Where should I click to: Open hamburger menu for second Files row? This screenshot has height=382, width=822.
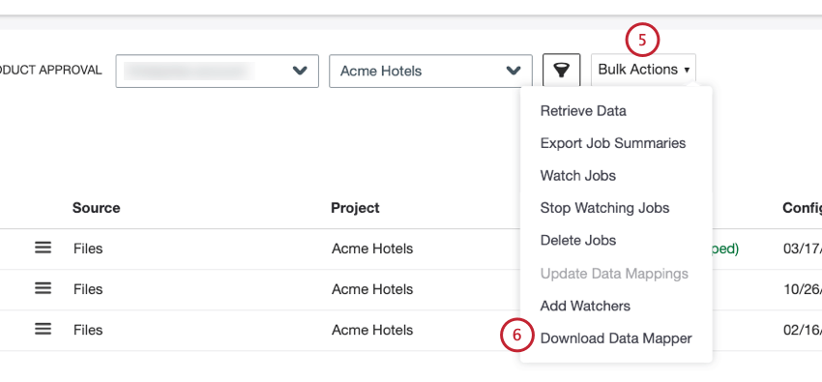coord(43,288)
